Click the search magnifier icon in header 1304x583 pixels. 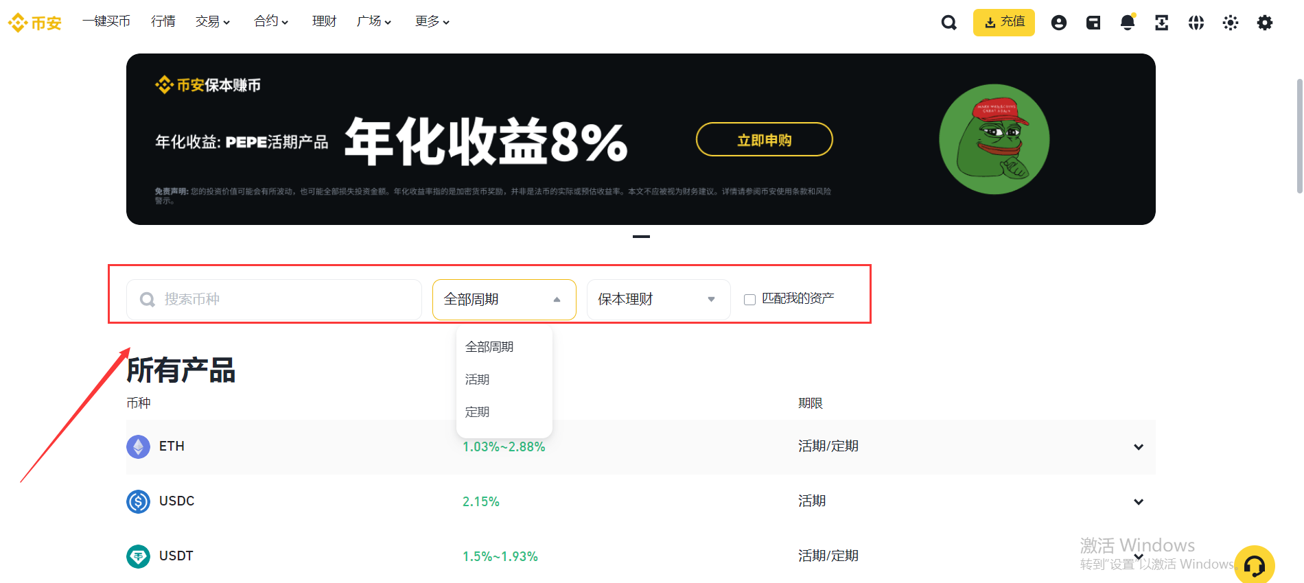point(948,23)
